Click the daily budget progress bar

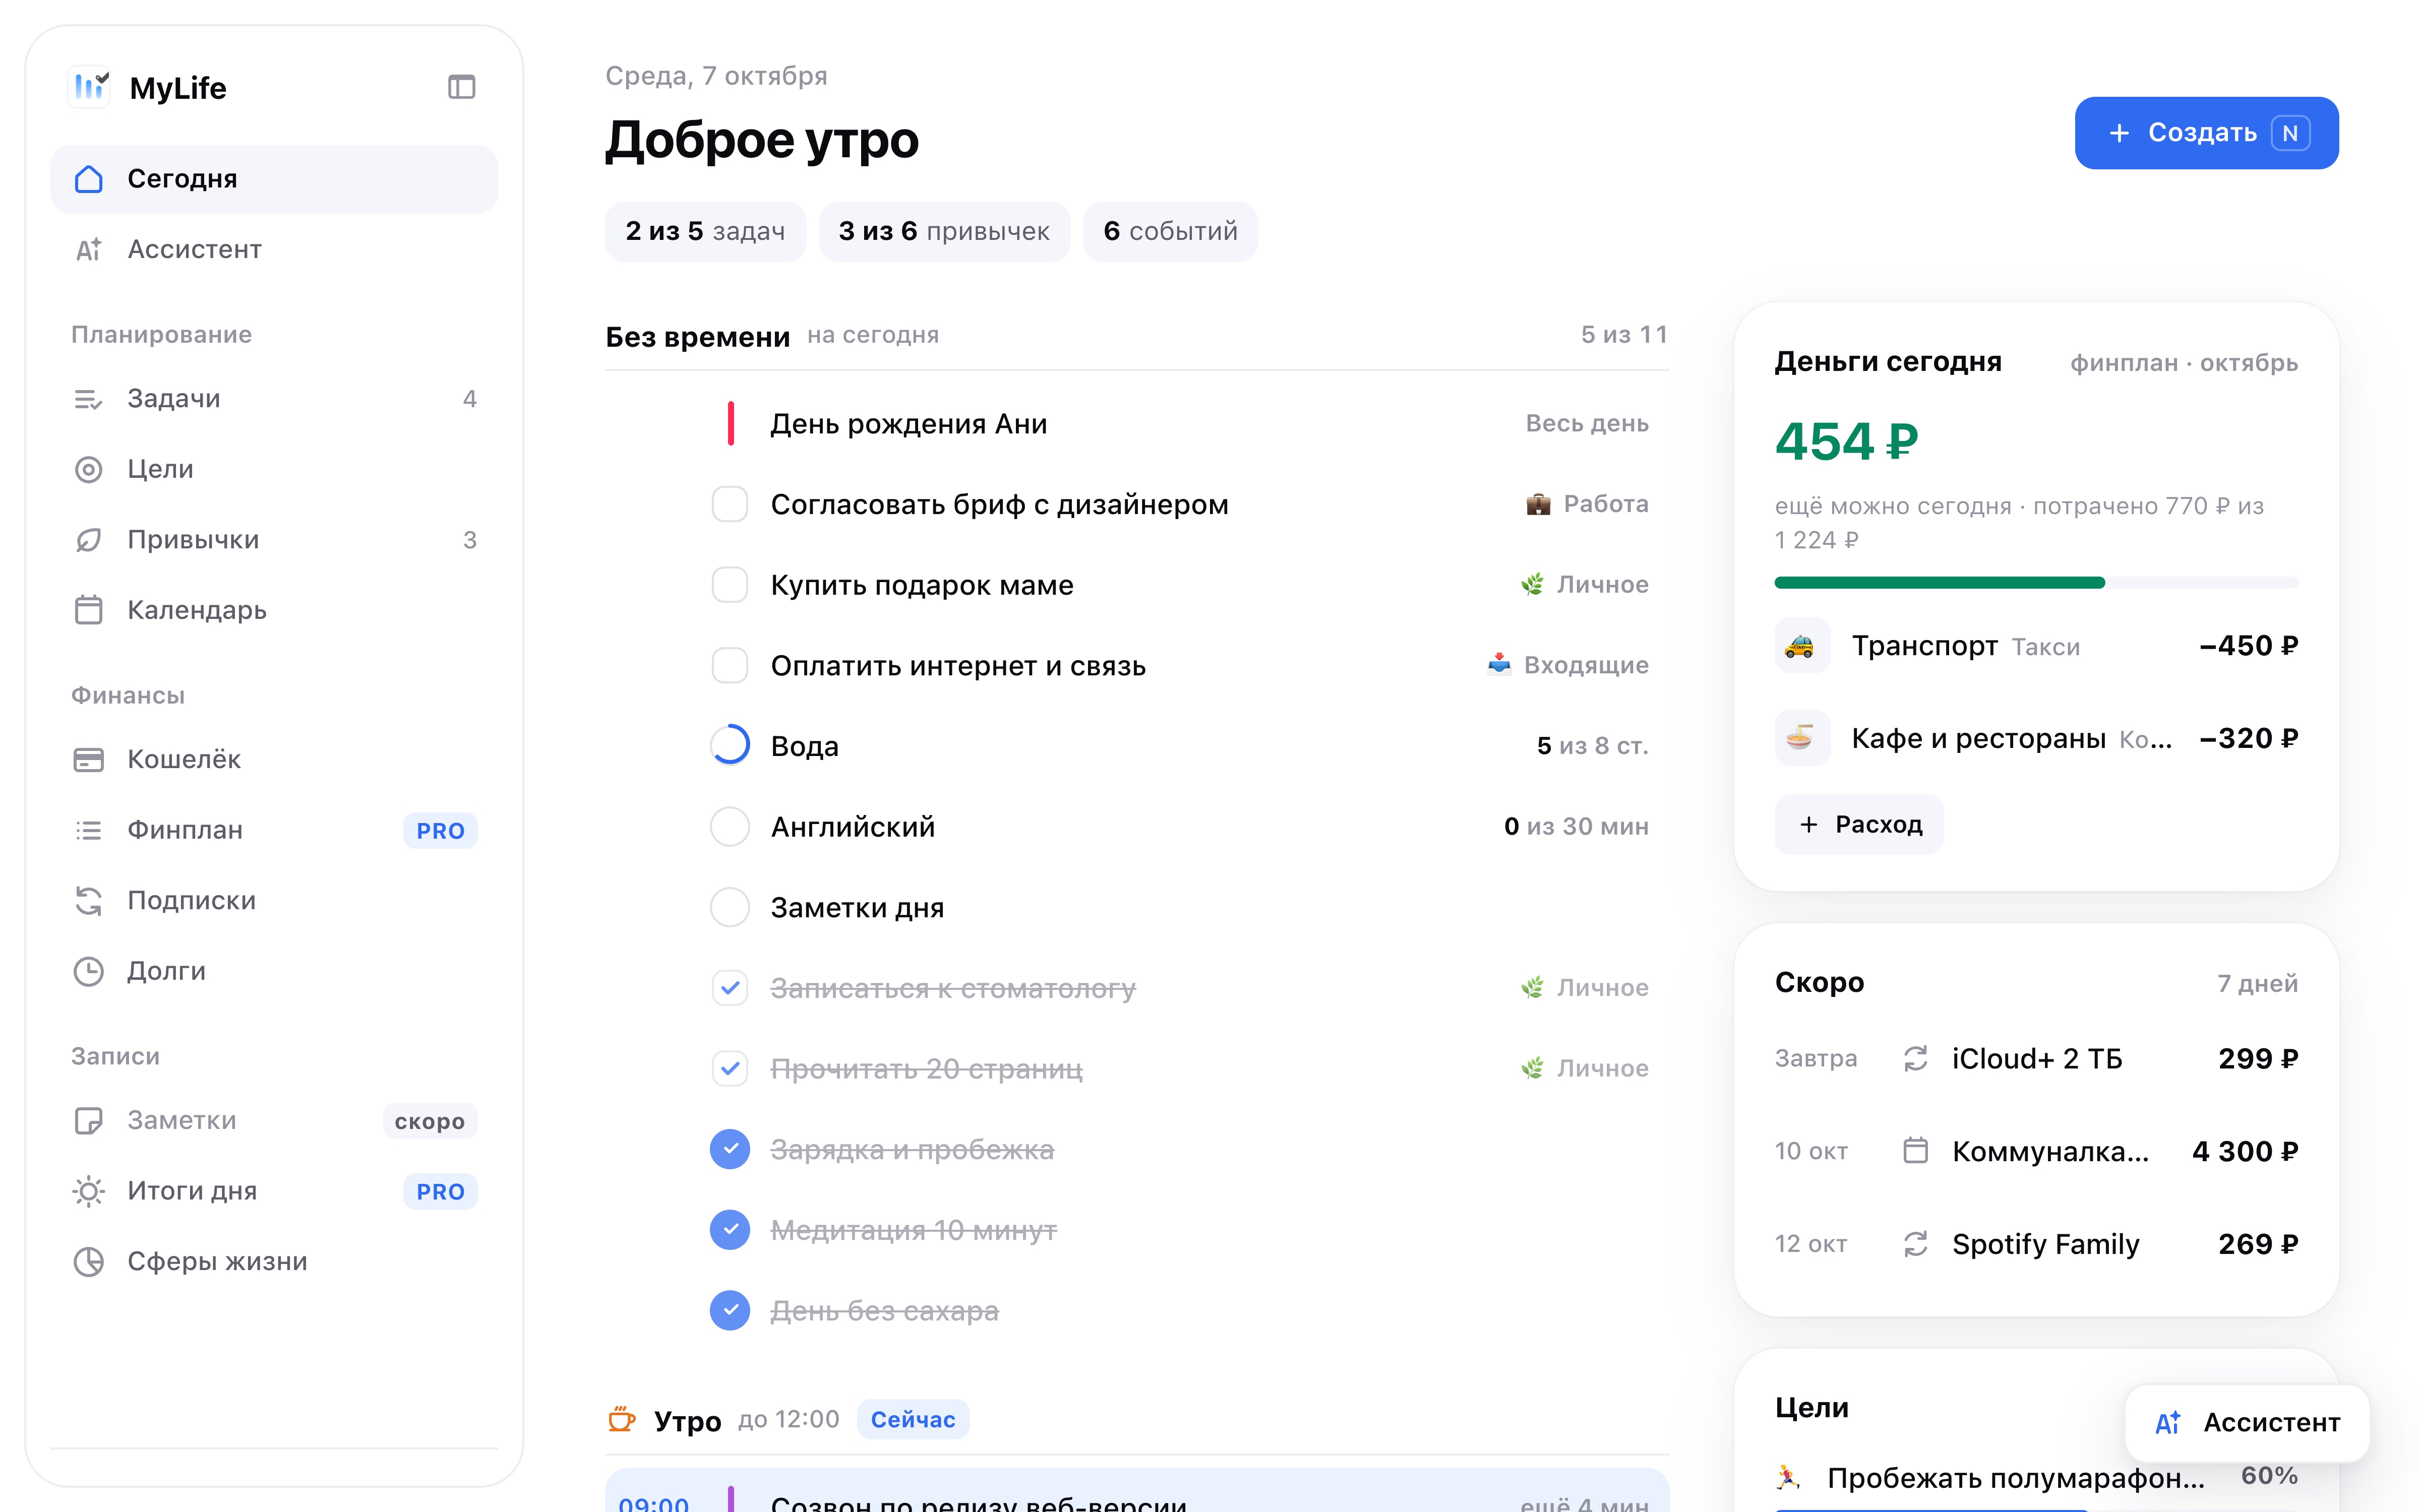coord(2036,583)
